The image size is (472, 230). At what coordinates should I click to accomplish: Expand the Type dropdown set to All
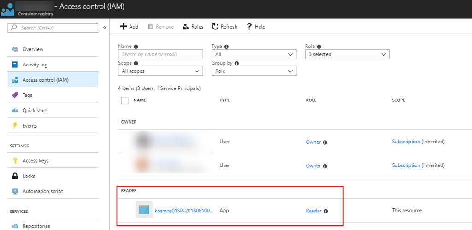(x=254, y=54)
